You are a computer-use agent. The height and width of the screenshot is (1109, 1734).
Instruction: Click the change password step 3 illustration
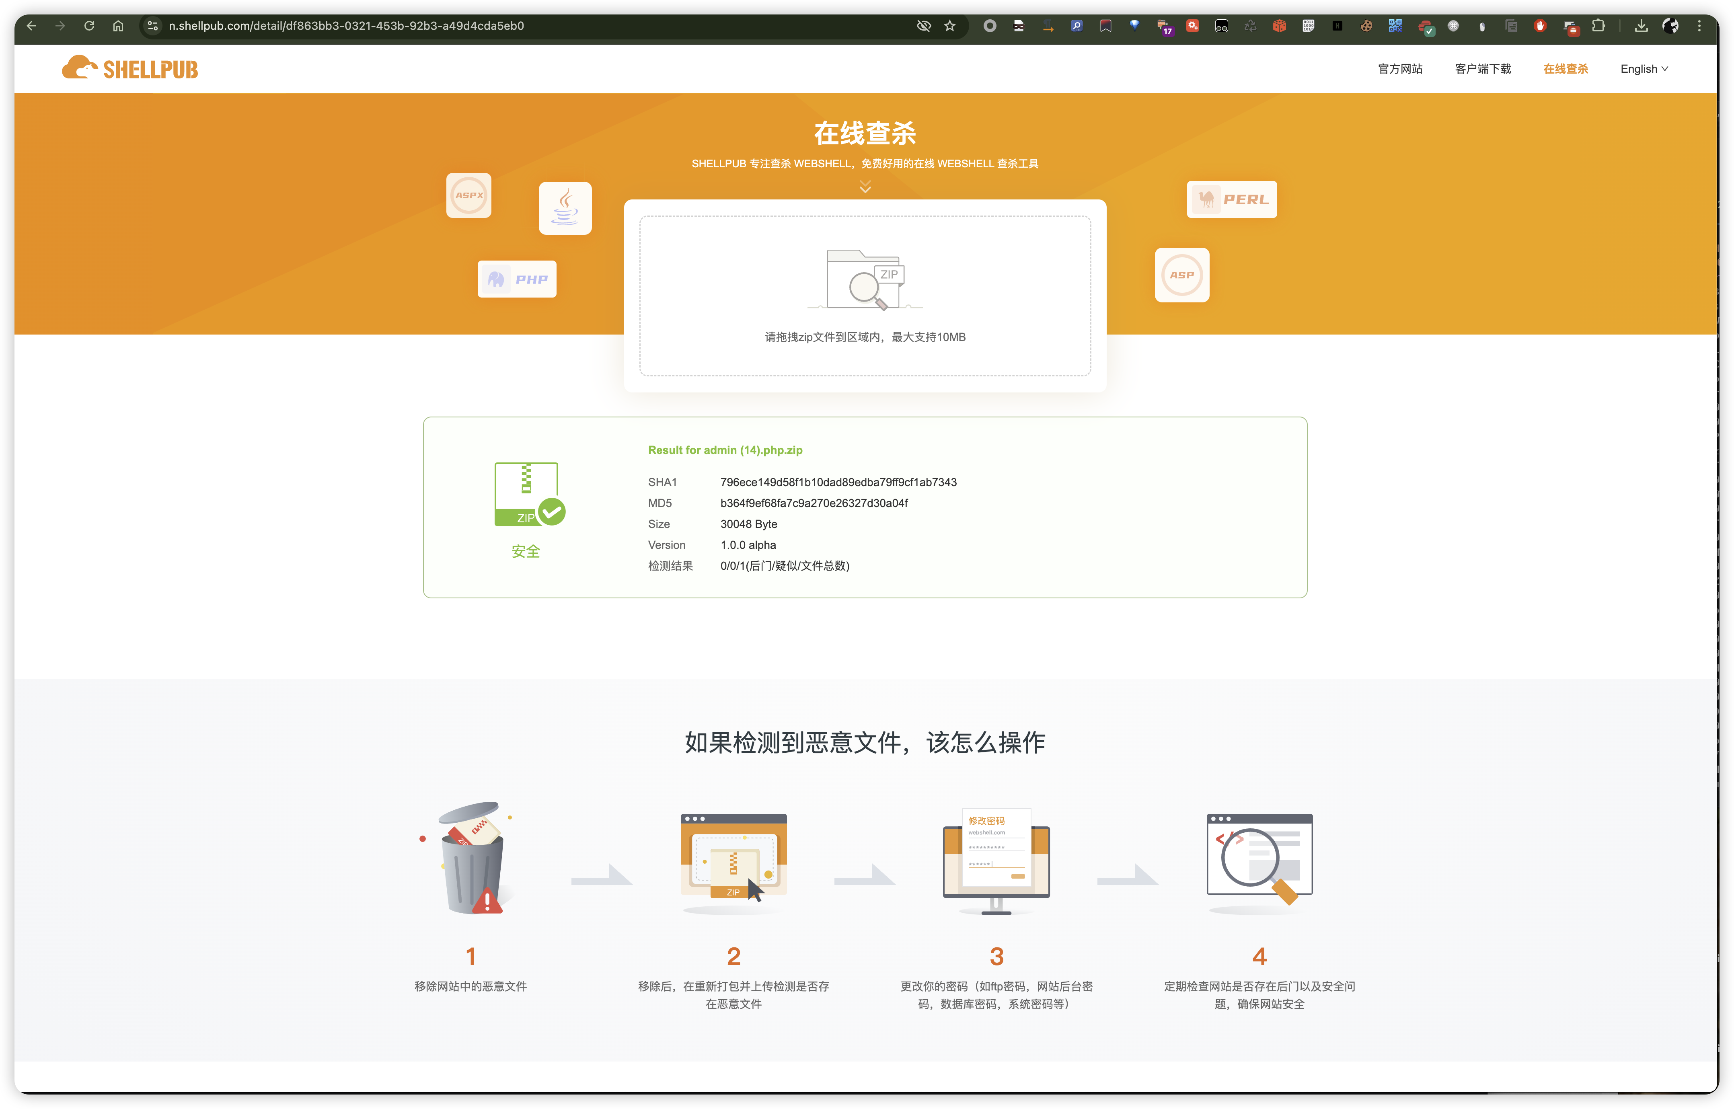pos(996,862)
